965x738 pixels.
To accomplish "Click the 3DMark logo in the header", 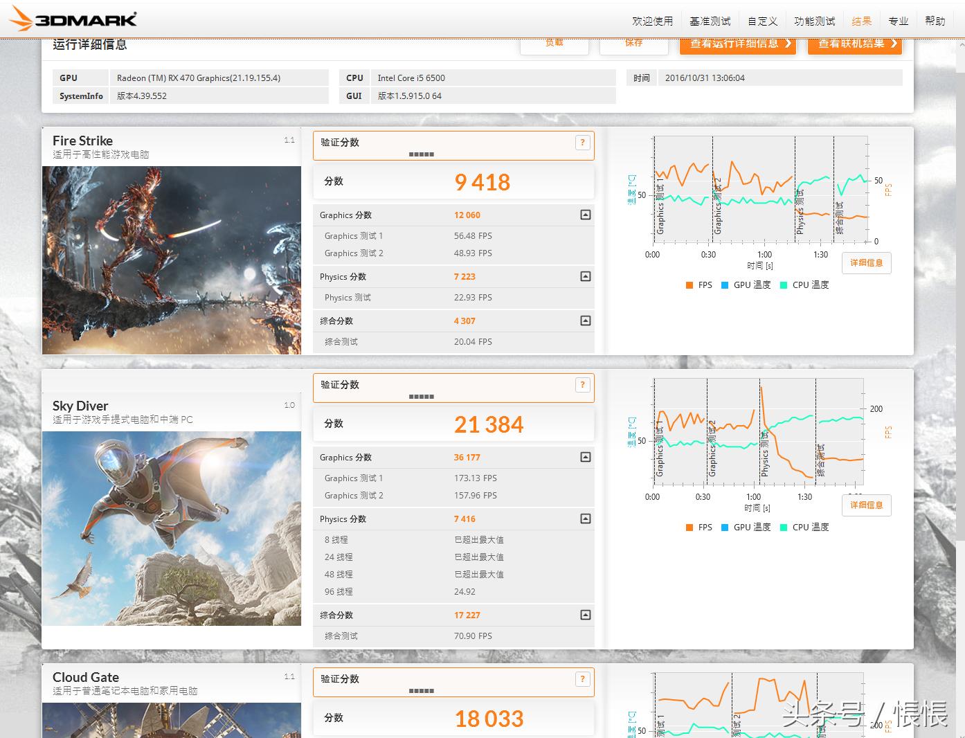I will pos(73,19).
